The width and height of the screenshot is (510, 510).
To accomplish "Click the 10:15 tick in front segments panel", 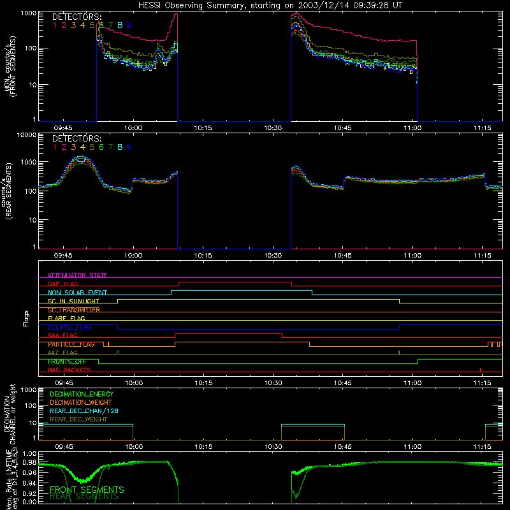I will 203,128.
